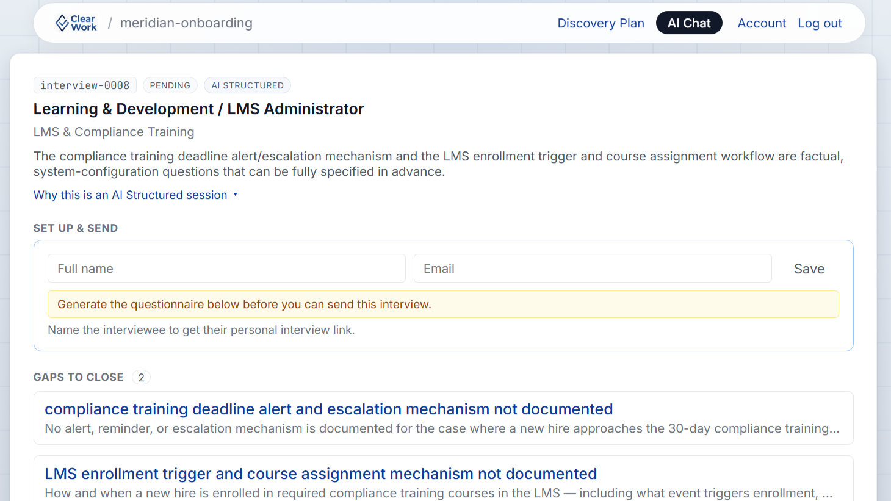Click the ClearWork logo icon
Viewport: 891px width, 501px height.
click(x=76, y=23)
